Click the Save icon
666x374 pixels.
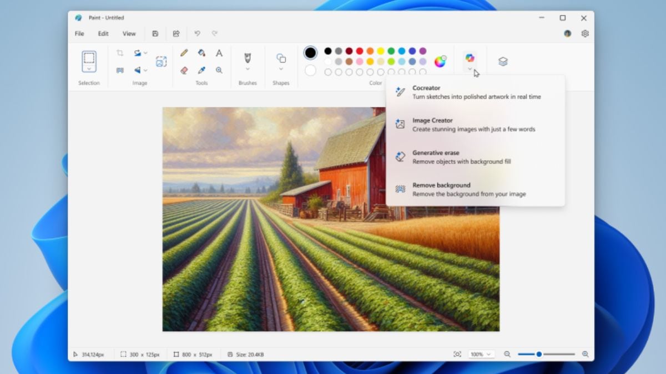point(155,34)
